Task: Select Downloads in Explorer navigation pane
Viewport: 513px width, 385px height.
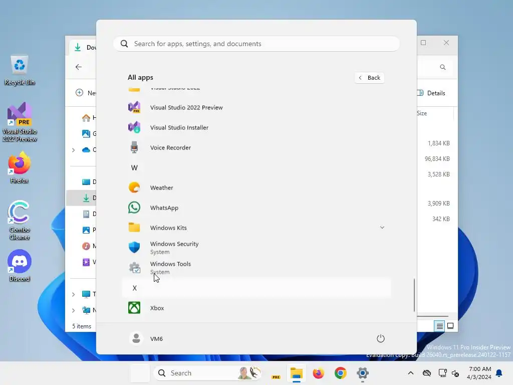Action: (81, 198)
